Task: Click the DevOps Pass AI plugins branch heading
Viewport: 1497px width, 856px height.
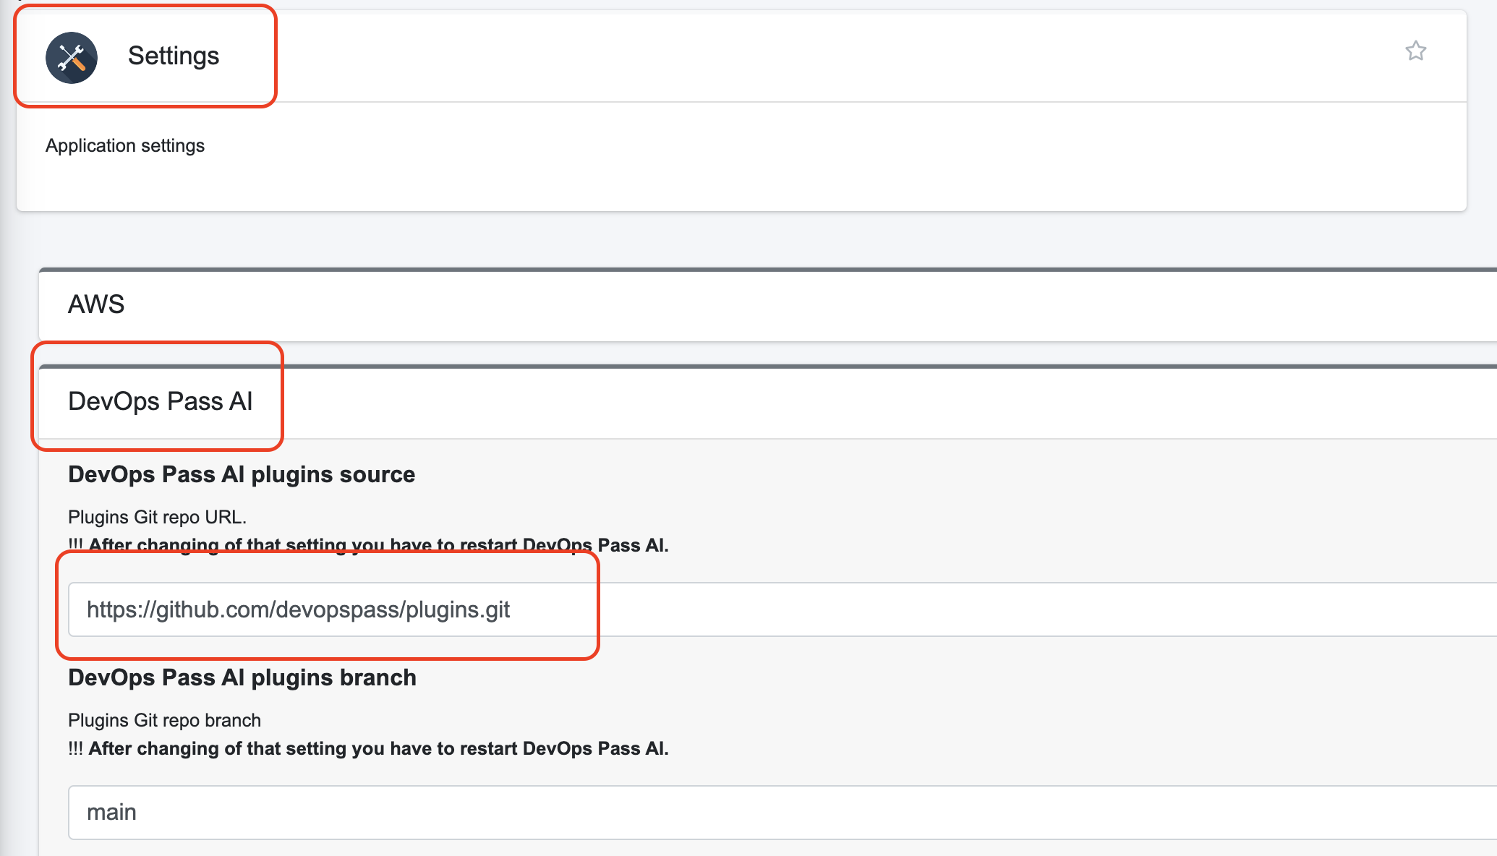Action: tap(242, 678)
